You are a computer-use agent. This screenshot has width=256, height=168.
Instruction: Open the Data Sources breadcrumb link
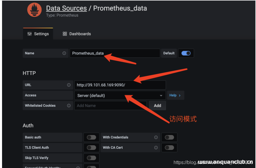66,8
